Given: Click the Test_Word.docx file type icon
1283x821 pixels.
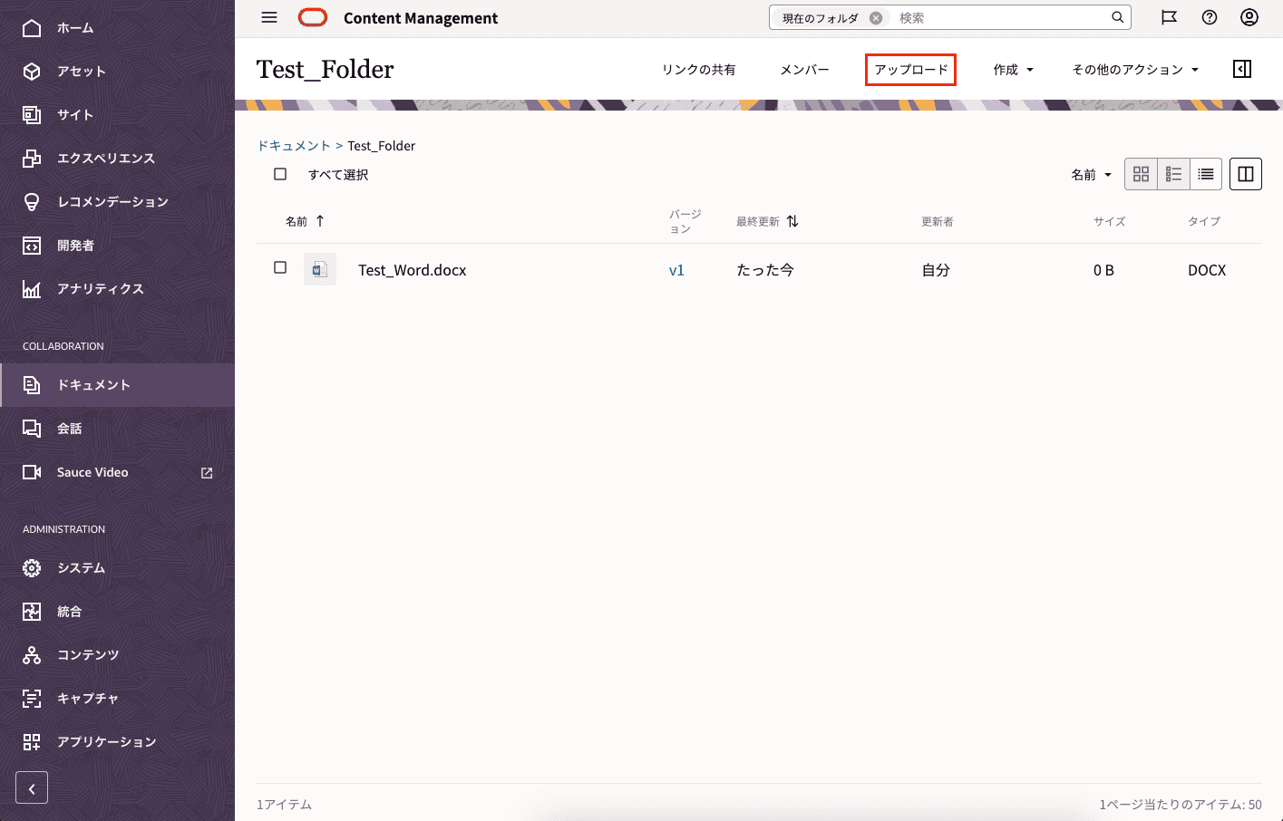Looking at the screenshot, I should click(320, 270).
